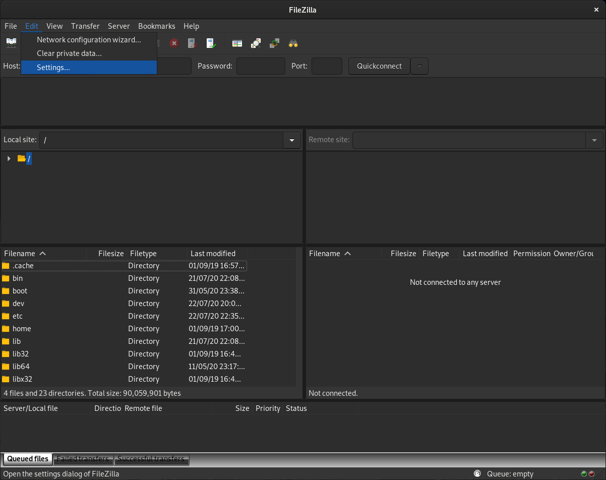Image resolution: width=606 pixels, height=480 pixels.
Task: Click the '21/07/20 22:08...' date in bin row
Action: (217, 278)
